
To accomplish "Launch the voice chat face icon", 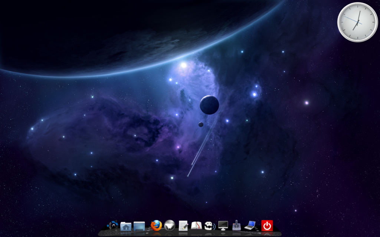I will tap(210, 225).
